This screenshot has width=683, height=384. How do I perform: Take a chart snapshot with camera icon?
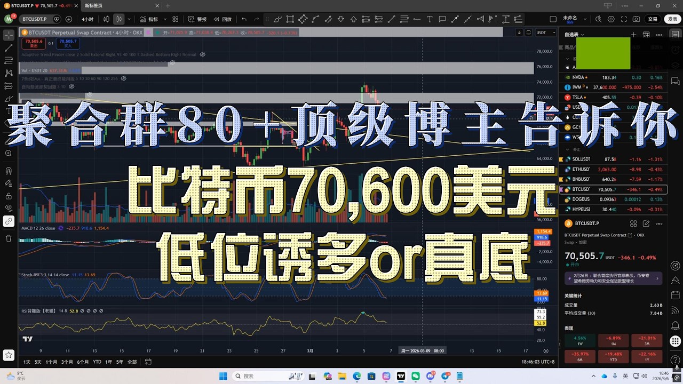(x=636, y=19)
